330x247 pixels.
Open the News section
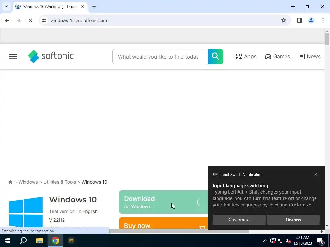pyautogui.click(x=310, y=57)
